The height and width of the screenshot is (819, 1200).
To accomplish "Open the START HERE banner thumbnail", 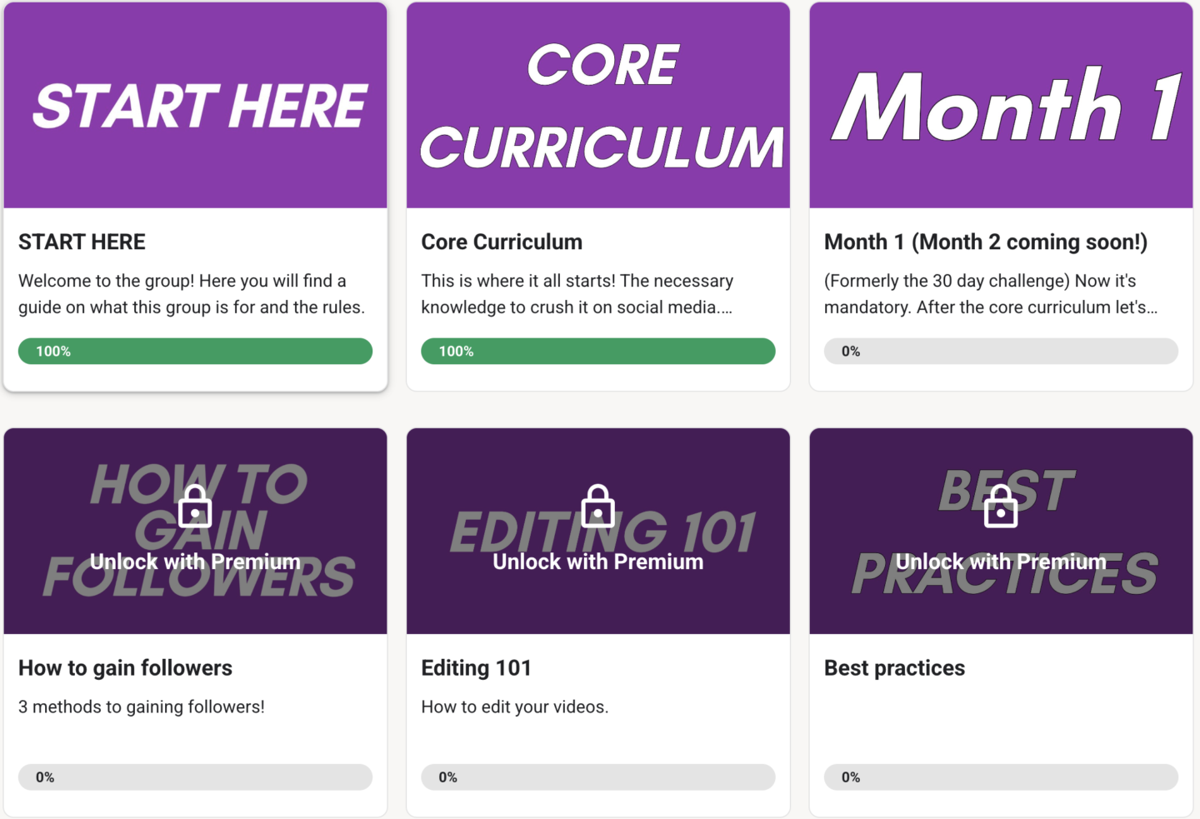I will pyautogui.click(x=195, y=105).
